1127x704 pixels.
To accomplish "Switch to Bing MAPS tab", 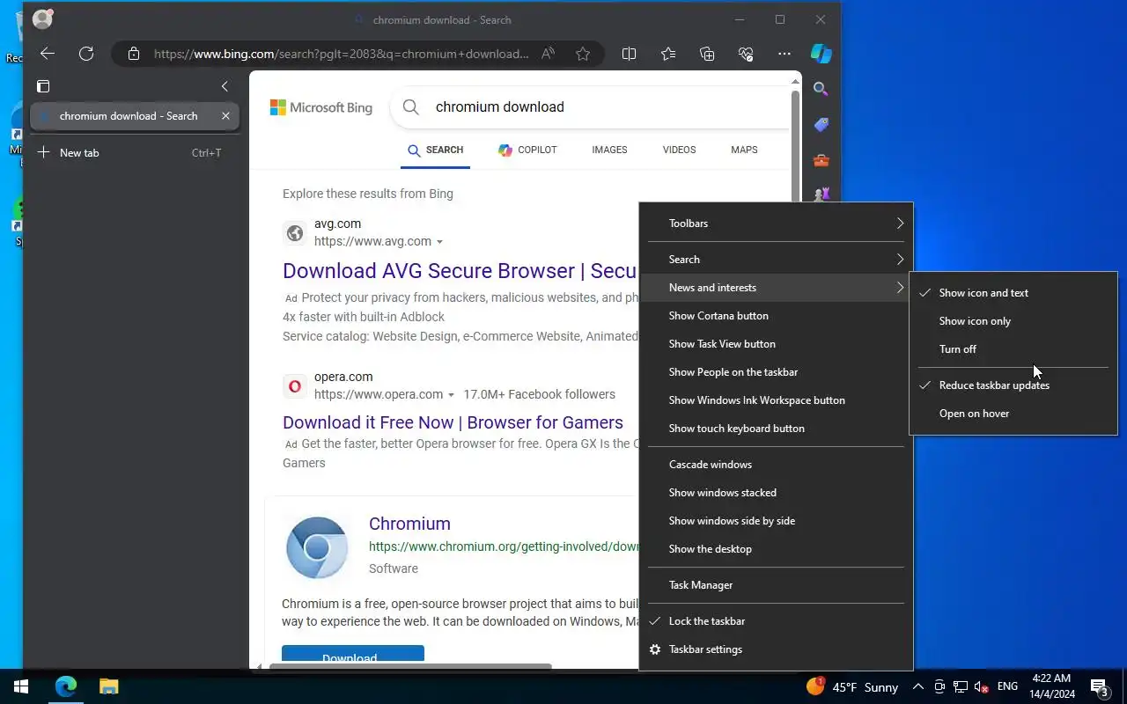I will 744,150.
